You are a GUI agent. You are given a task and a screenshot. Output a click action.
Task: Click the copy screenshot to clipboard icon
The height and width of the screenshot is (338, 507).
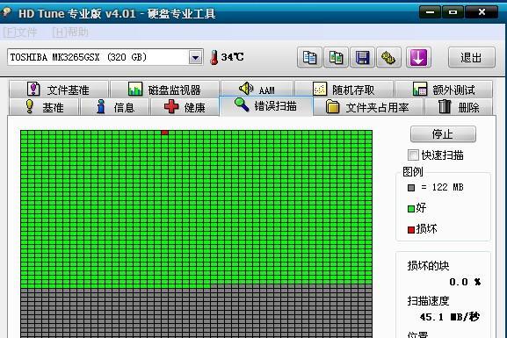336,58
